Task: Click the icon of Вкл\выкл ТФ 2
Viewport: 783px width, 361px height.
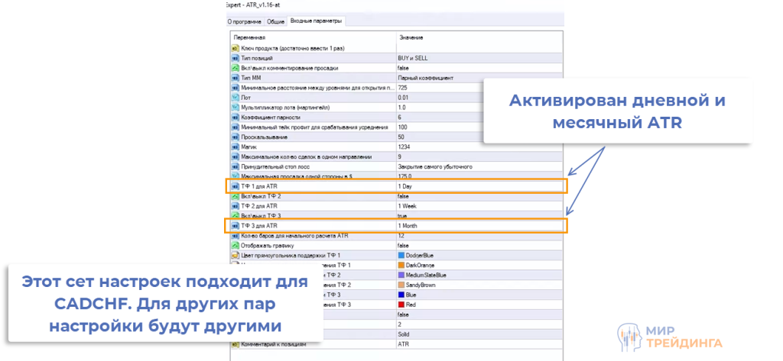Action: pyautogui.click(x=236, y=196)
